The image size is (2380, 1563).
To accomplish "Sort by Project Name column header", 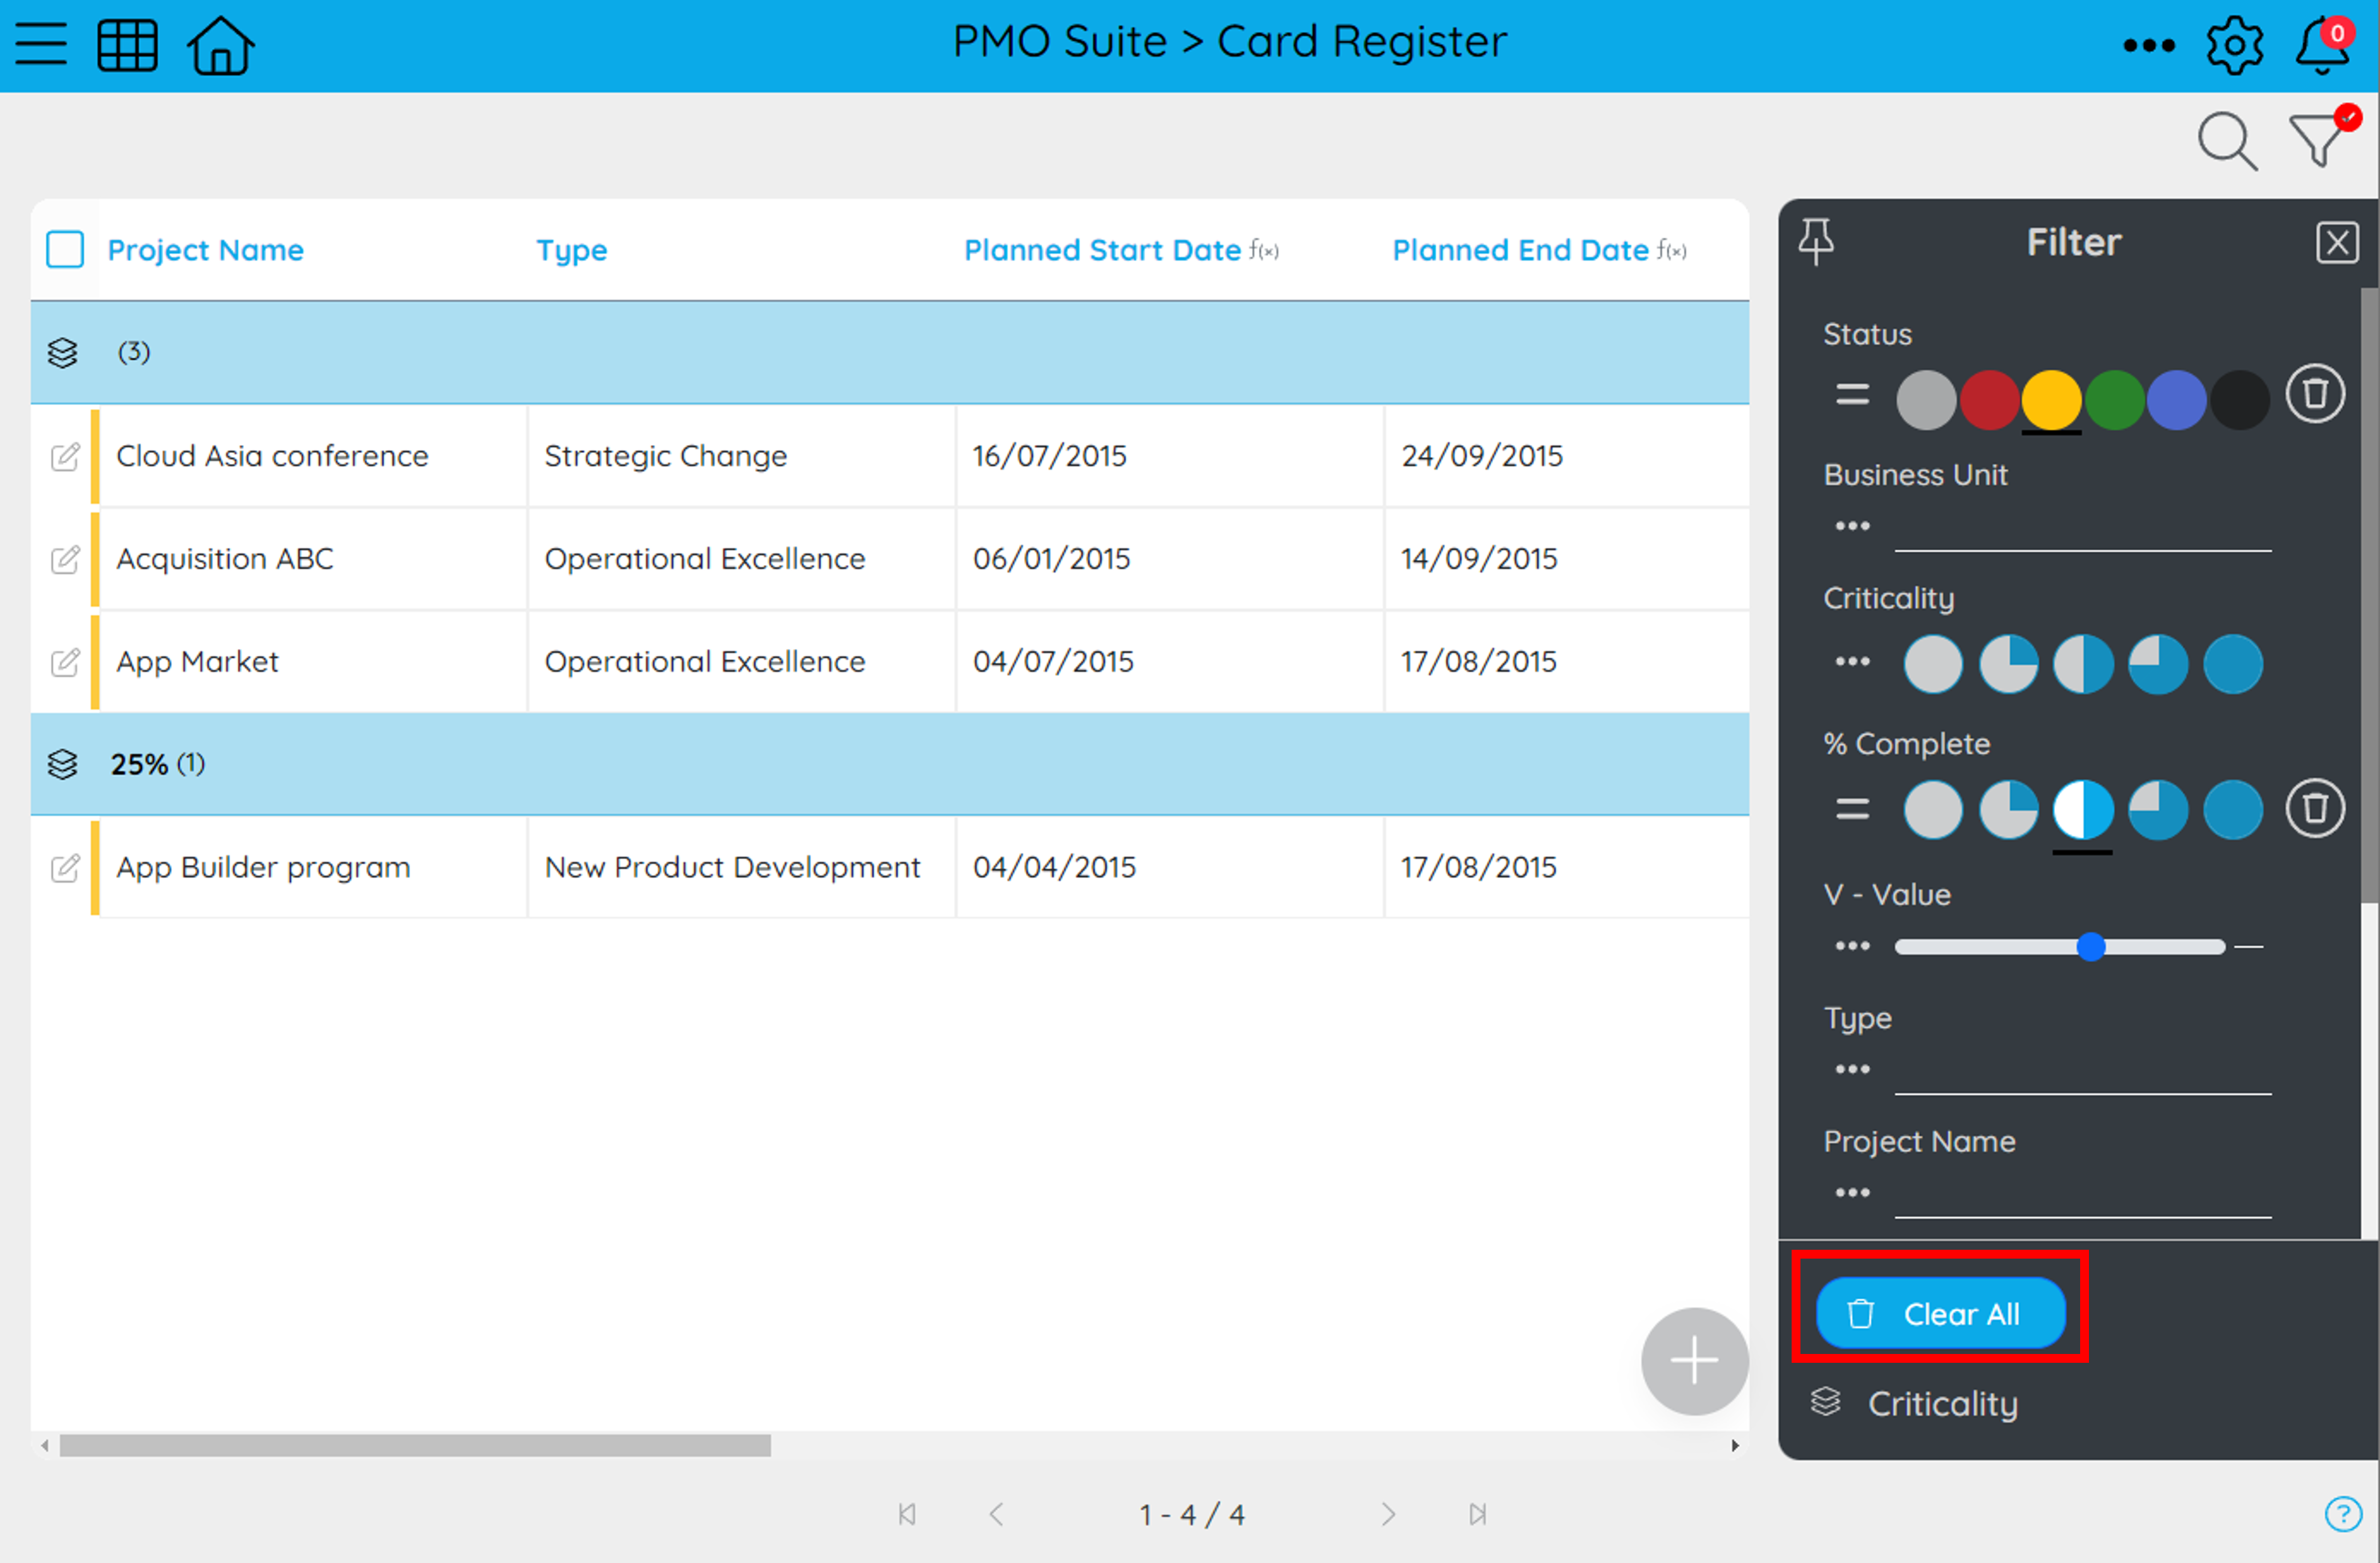I will pyautogui.click(x=205, y=250).
